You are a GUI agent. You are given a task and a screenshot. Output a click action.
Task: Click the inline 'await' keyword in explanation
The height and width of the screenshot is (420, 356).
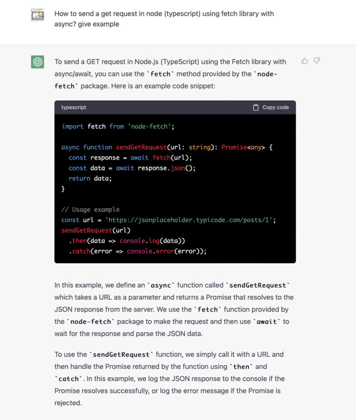[266, 322]
